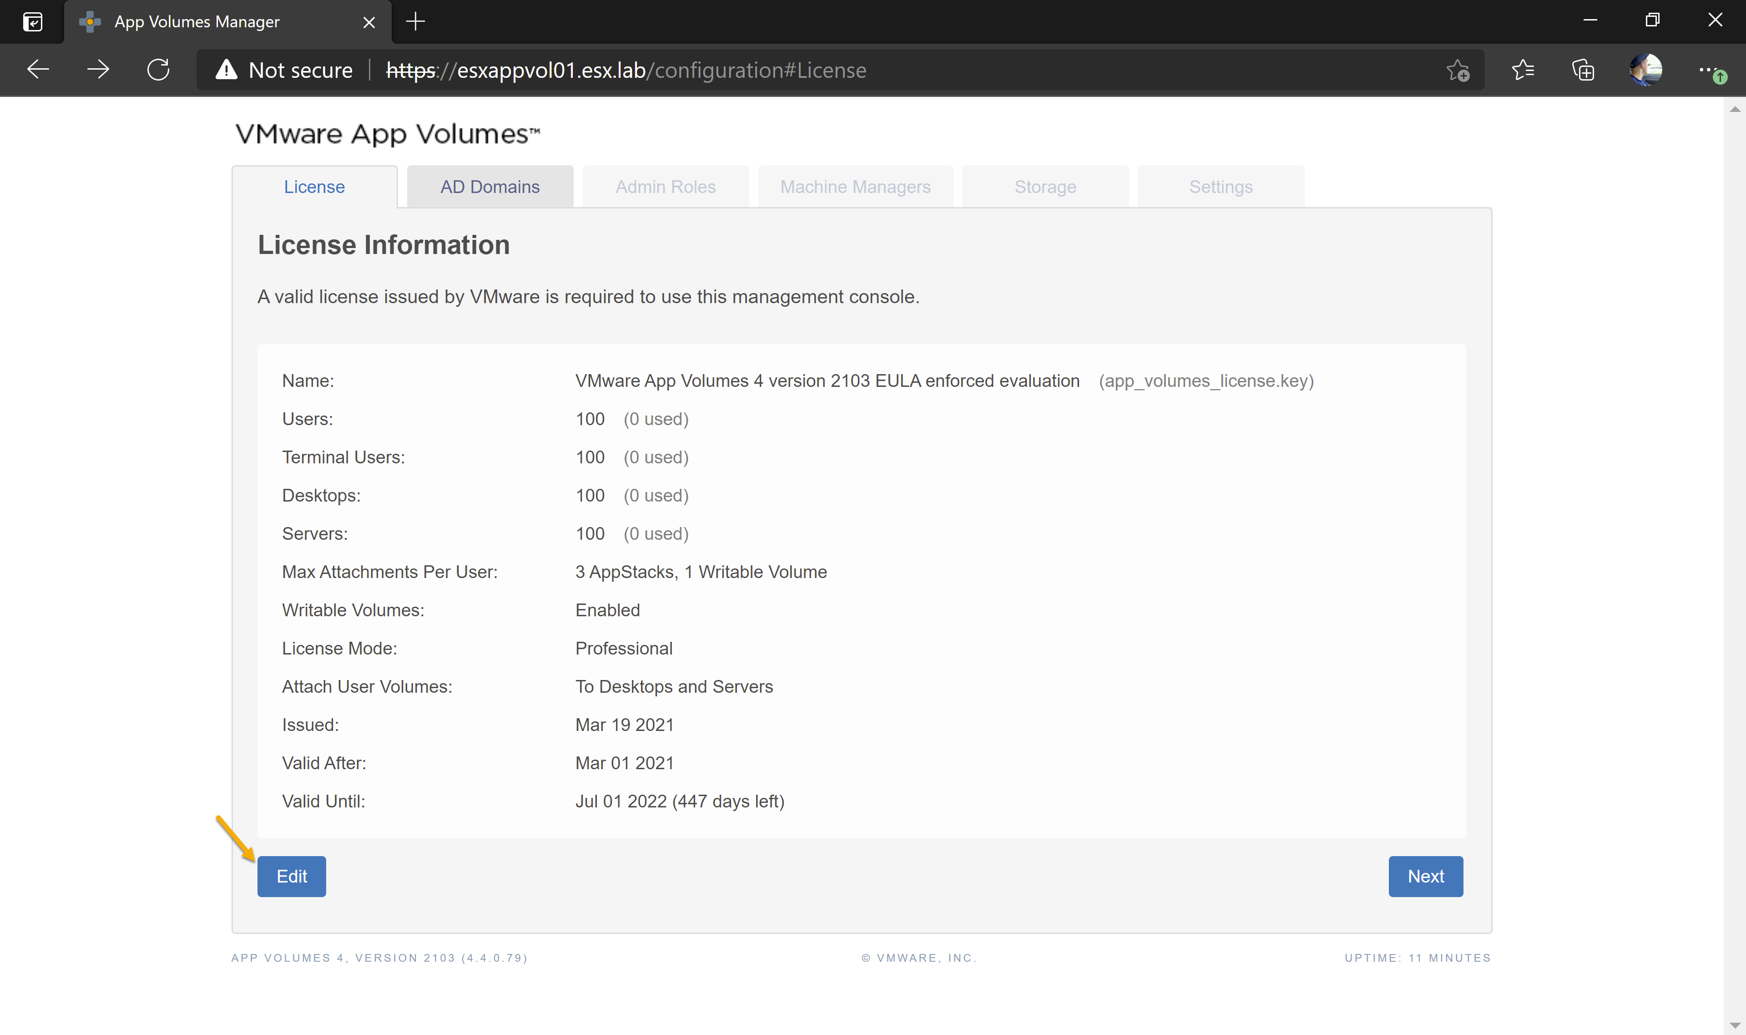This screenshot has height=1035, width=1746.
Task: Click the address bar URL
Action: (626, 70)
